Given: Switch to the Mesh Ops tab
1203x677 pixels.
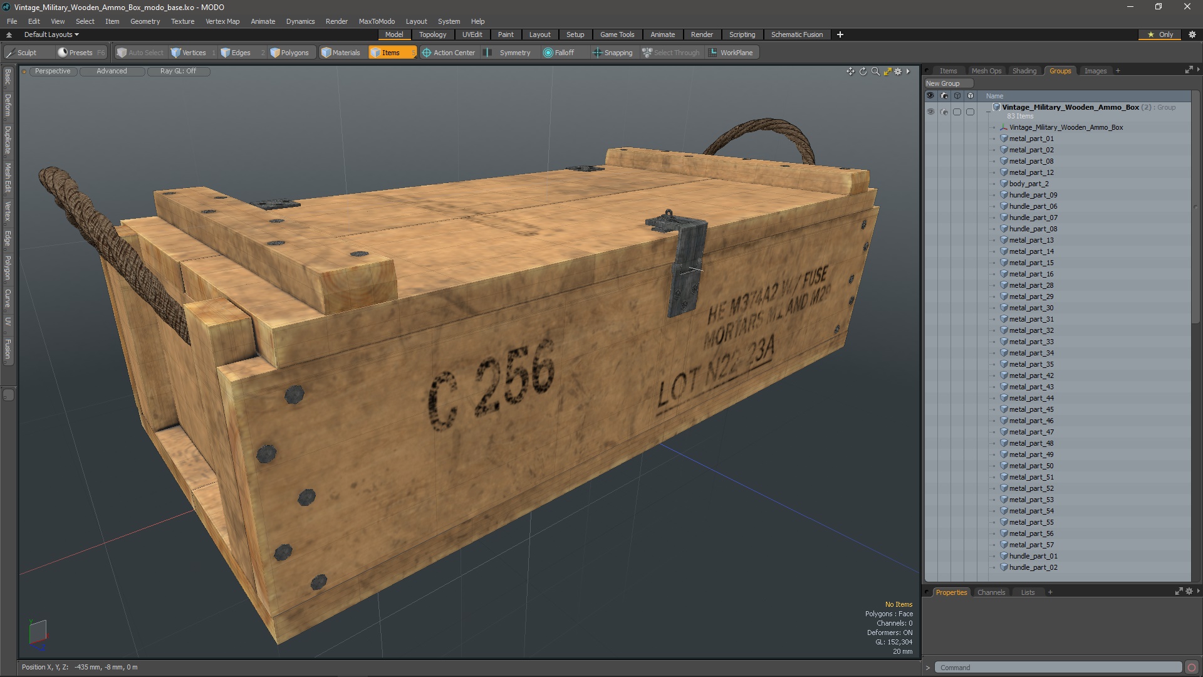Looking at the screenshot, I should coord(986,71).
